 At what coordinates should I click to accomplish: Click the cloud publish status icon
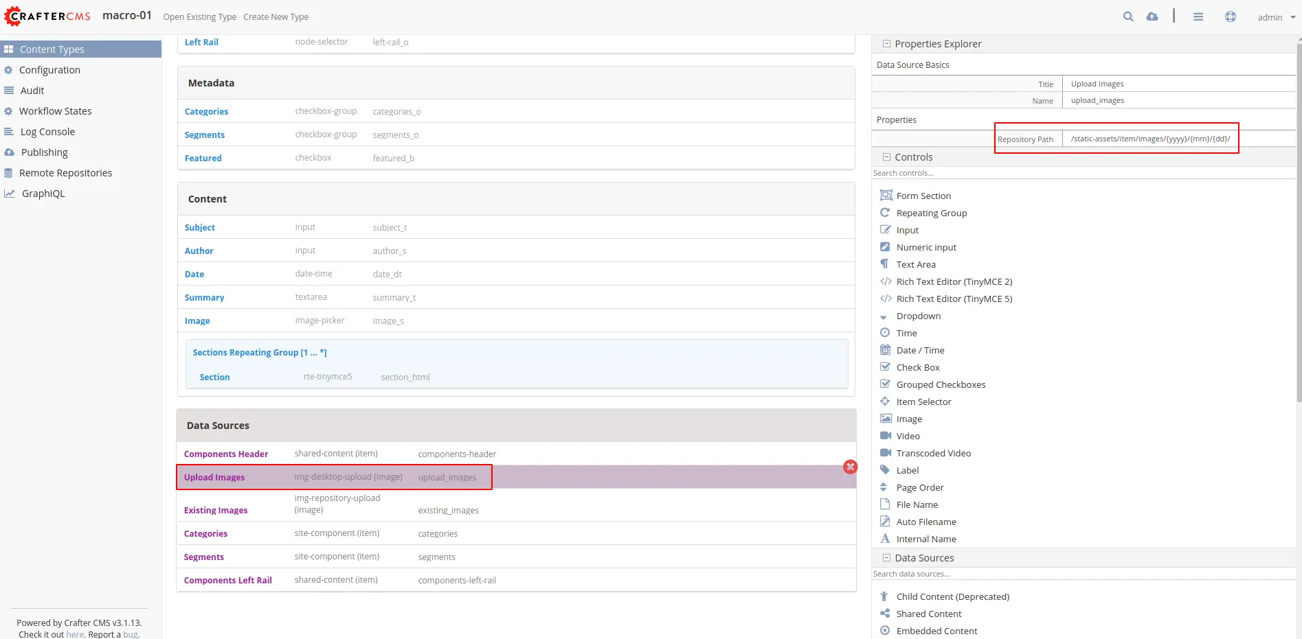click(x=1152, y=16)
